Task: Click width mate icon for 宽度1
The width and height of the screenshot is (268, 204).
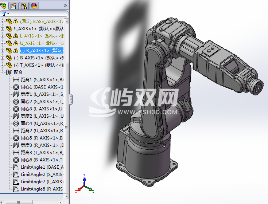Action: 16,94
